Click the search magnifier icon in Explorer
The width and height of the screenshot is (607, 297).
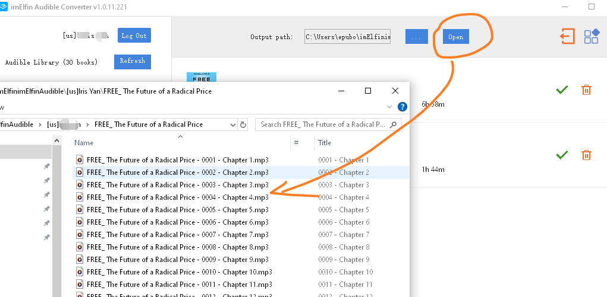394,124
